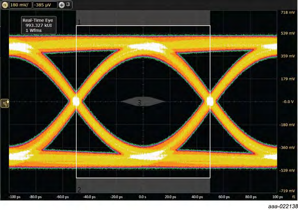Click the 359 mV vertical axis label

286,56
